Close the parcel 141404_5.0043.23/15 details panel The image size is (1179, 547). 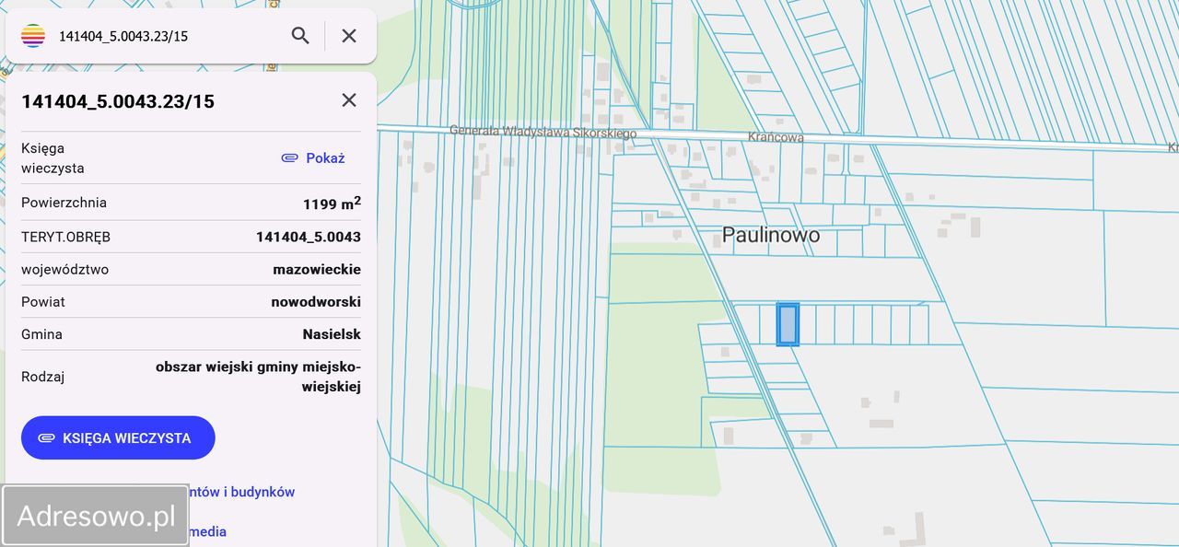coord(348,99)
